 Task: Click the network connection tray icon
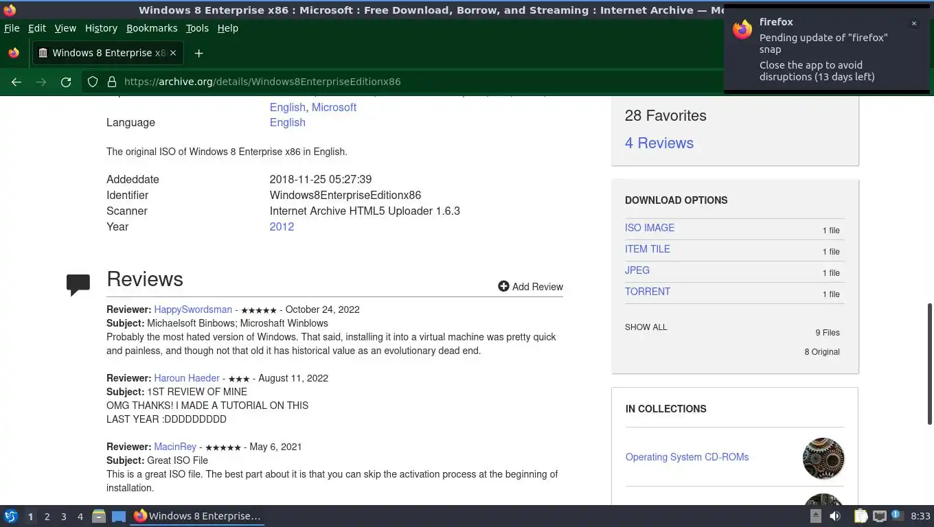pos(880,516)
